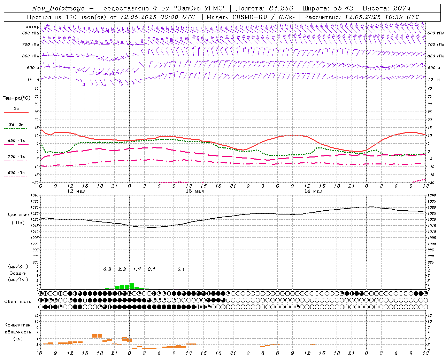Click the station name "Nov_Bolotnoye"
Viewport: 446px width, 356px height.
pos(58,8)
